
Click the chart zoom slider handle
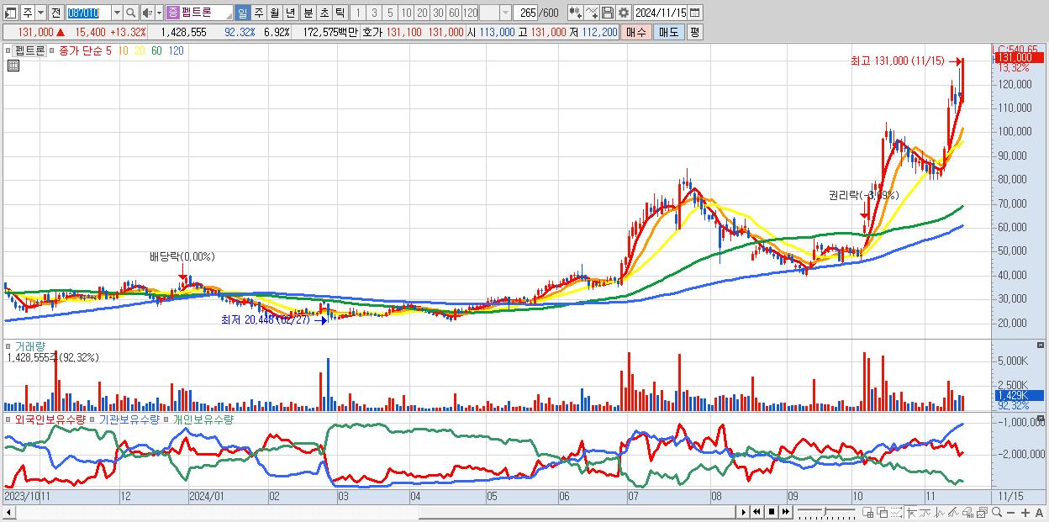point(825,512)
